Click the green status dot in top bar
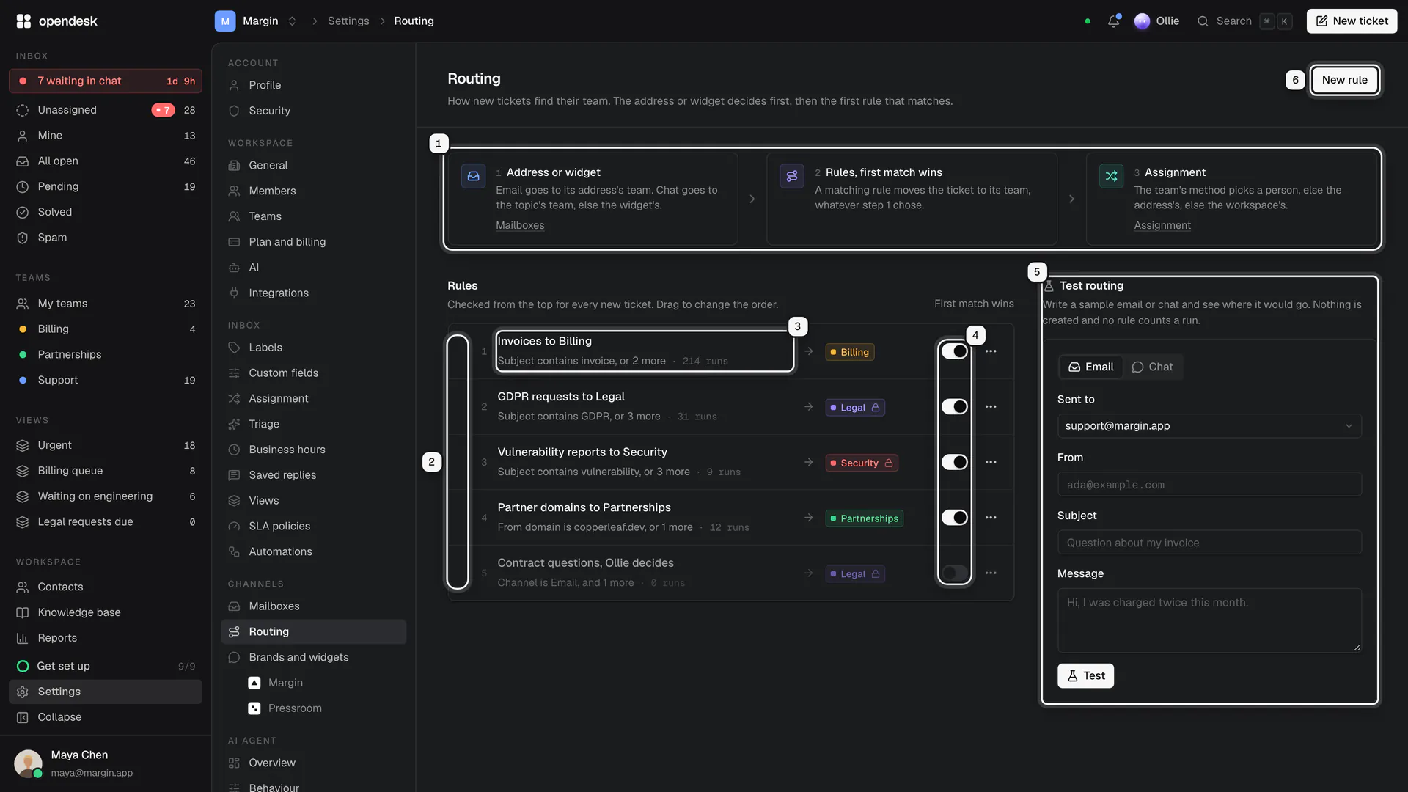Screen dimensions: 1408x792 click(x=1088, y=21)
